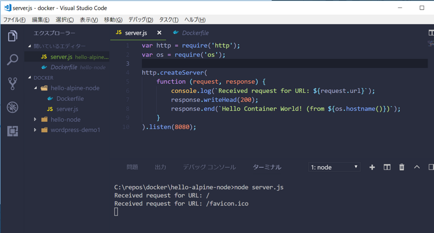Click the terminal cursor prompt line

116,212
